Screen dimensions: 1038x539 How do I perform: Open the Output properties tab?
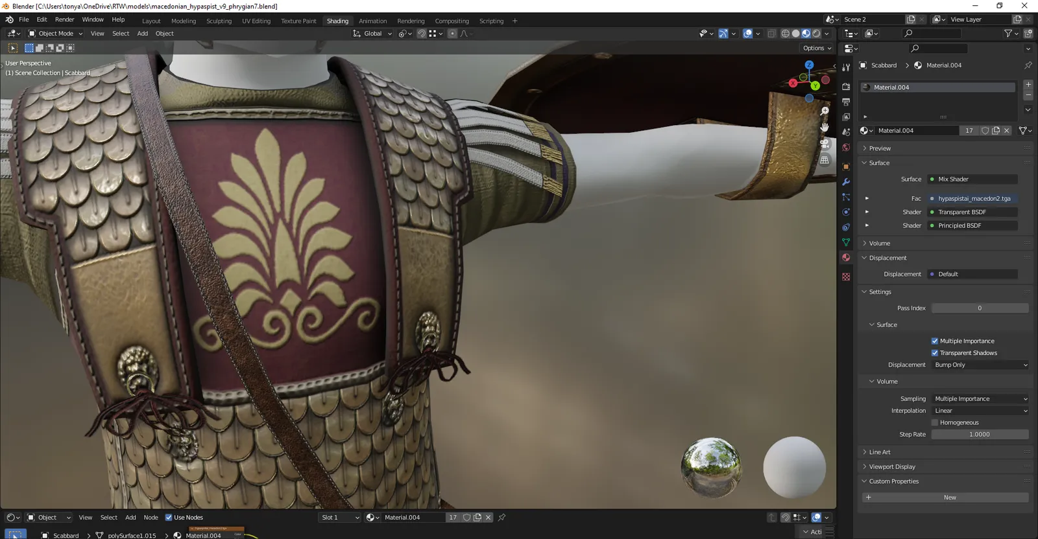[x=846, y=102]
